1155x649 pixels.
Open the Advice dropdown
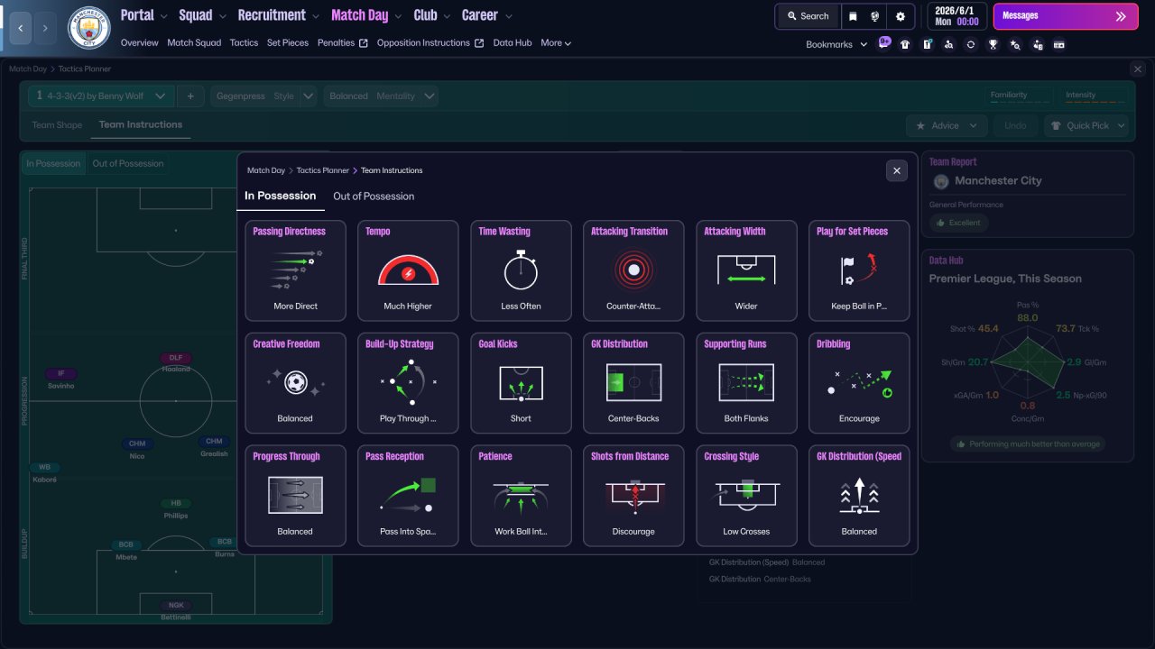(x=946, y=125)
